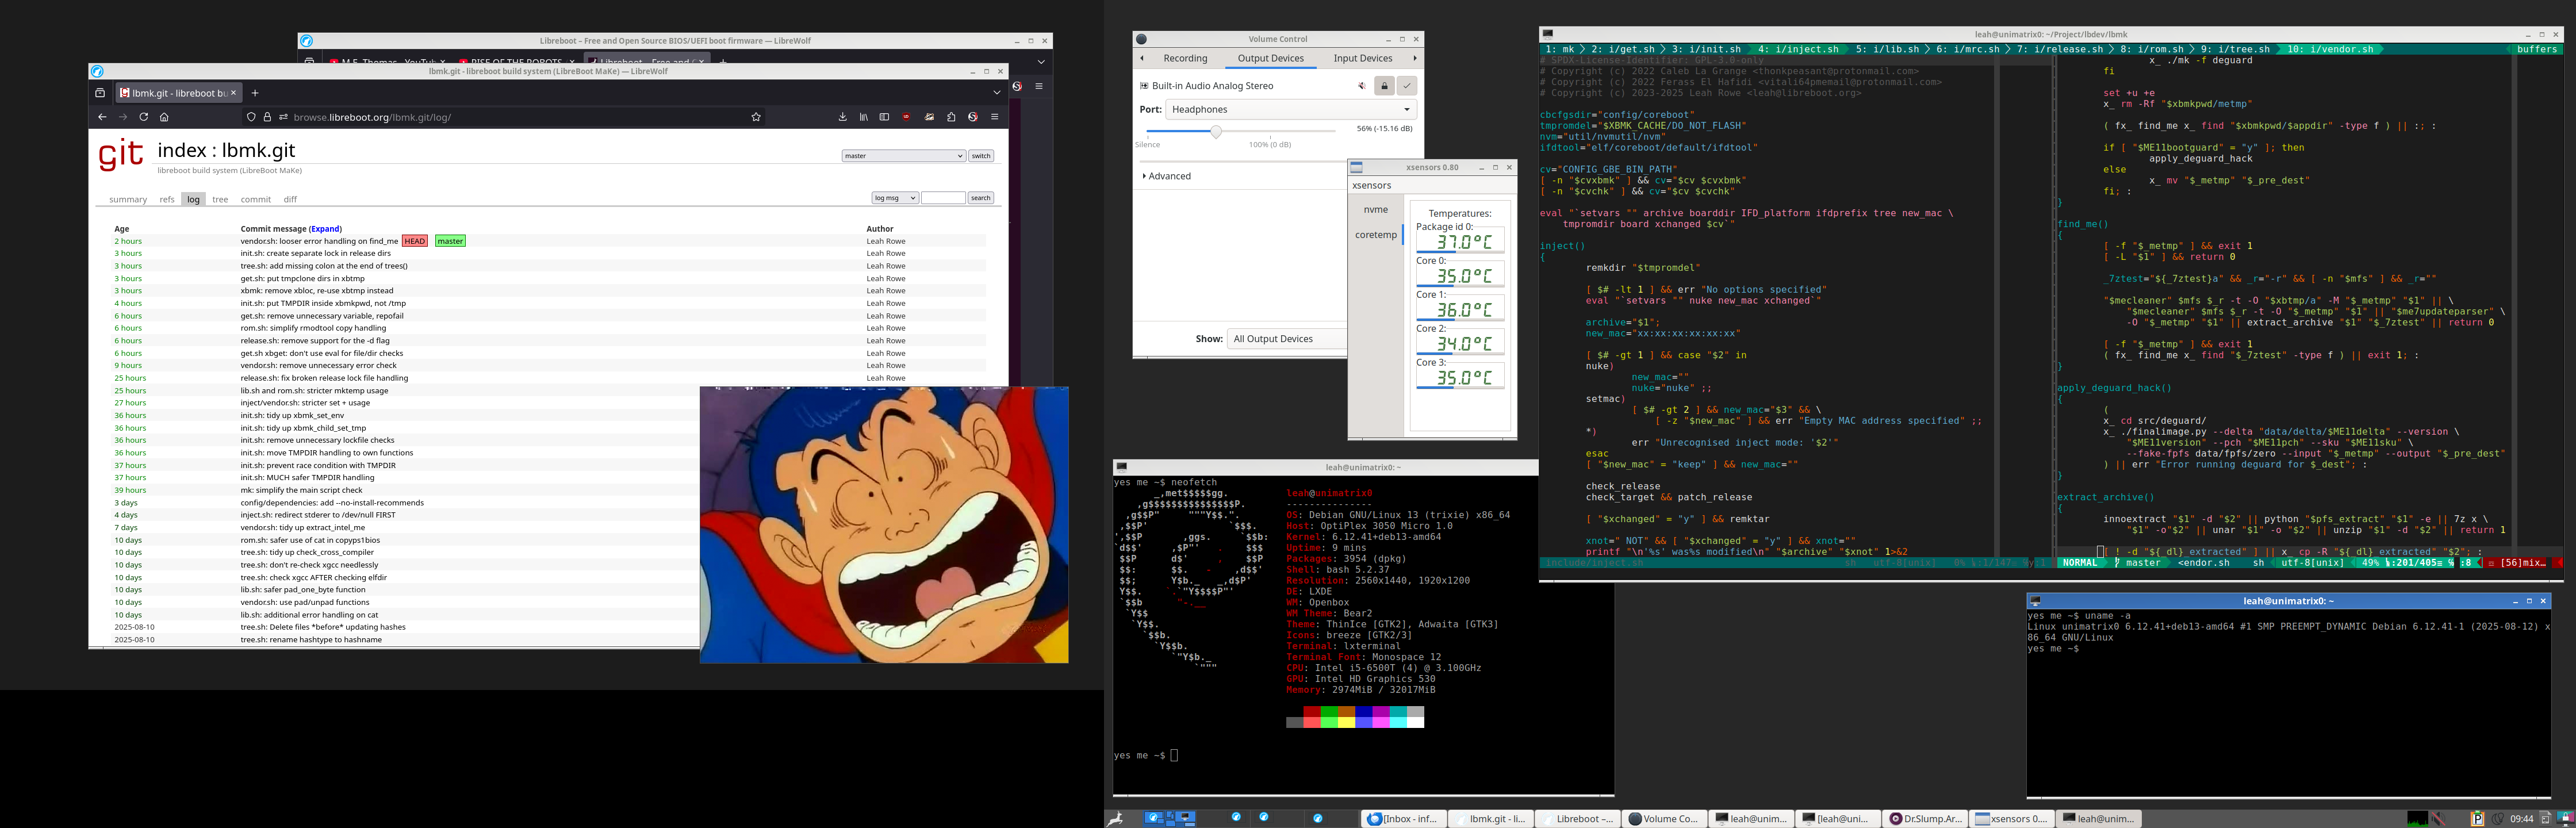
Task: Open the extensions puzzle icon
Action: (x=951, y=117)
